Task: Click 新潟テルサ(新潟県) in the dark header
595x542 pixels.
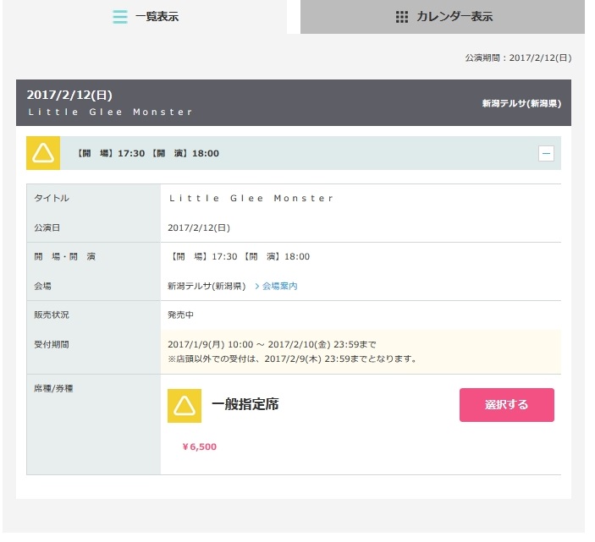Action: point(521,103)
